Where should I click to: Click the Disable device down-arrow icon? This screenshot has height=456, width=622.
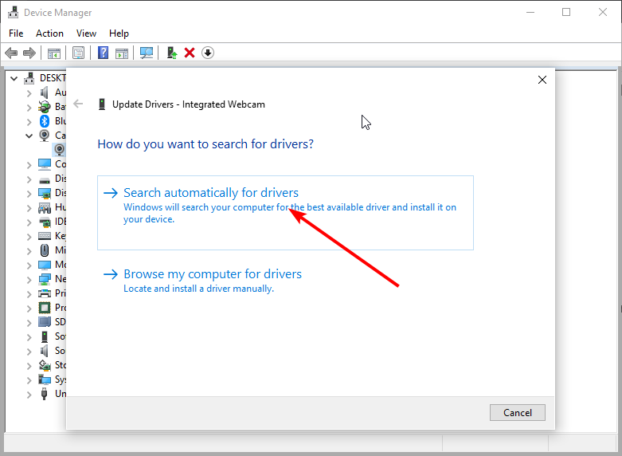[x=208, y=53]
